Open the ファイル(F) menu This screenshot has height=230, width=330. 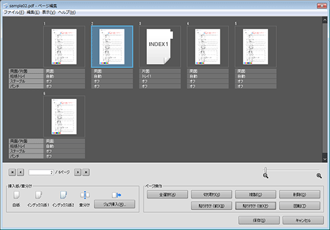tap(14, 12)
